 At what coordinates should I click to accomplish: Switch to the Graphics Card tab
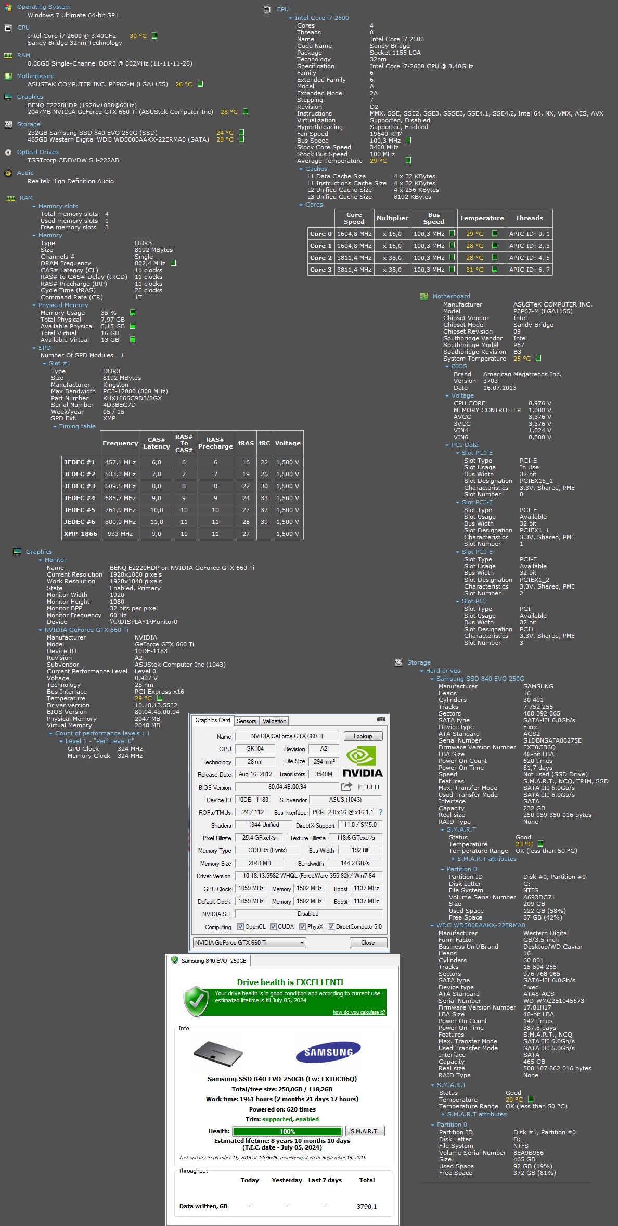(213, 721)
